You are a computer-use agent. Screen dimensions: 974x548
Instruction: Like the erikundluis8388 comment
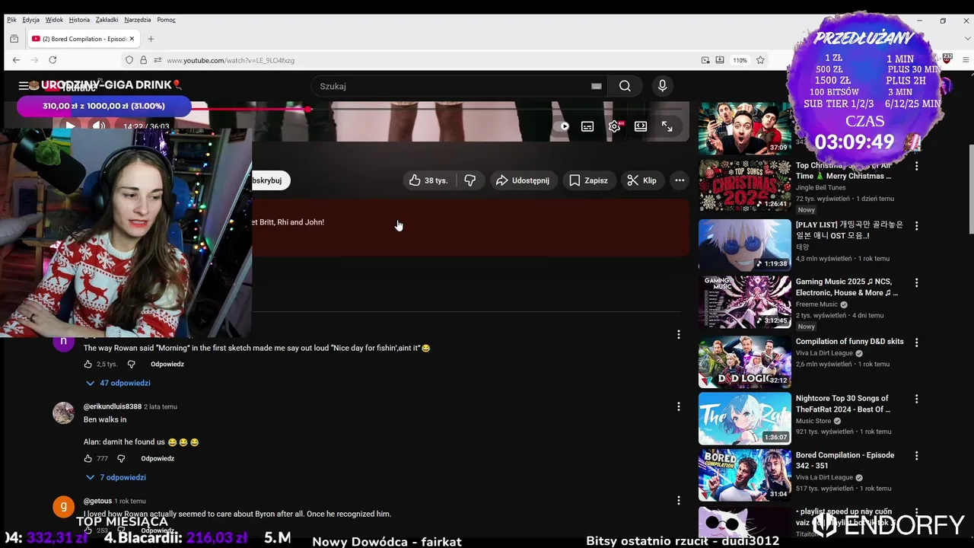coord(88,458)
